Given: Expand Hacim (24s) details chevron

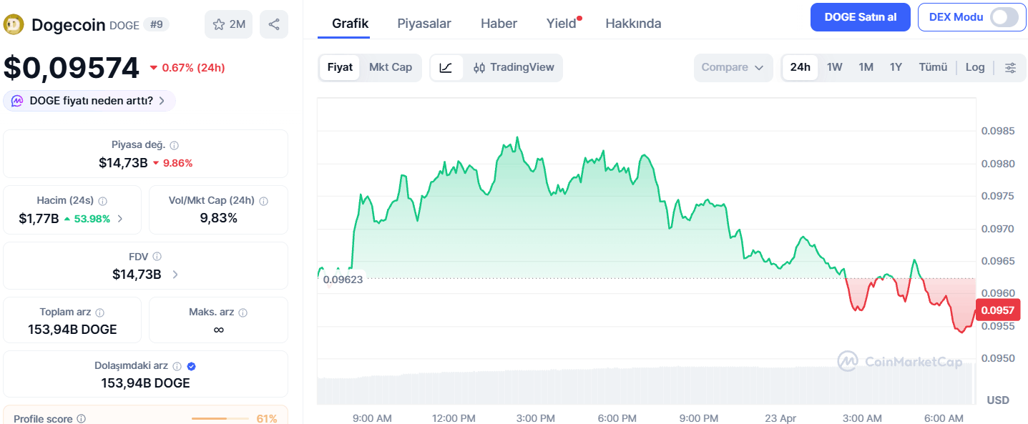Looking at the screenshot, I should 120,219.
